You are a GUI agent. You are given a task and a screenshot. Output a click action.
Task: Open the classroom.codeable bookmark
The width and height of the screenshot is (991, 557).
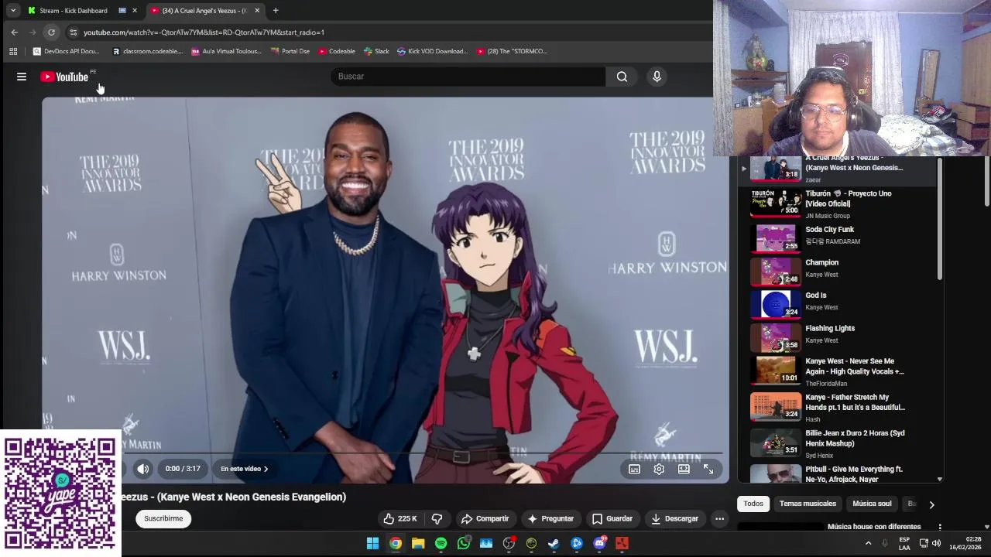coord(147,51)
